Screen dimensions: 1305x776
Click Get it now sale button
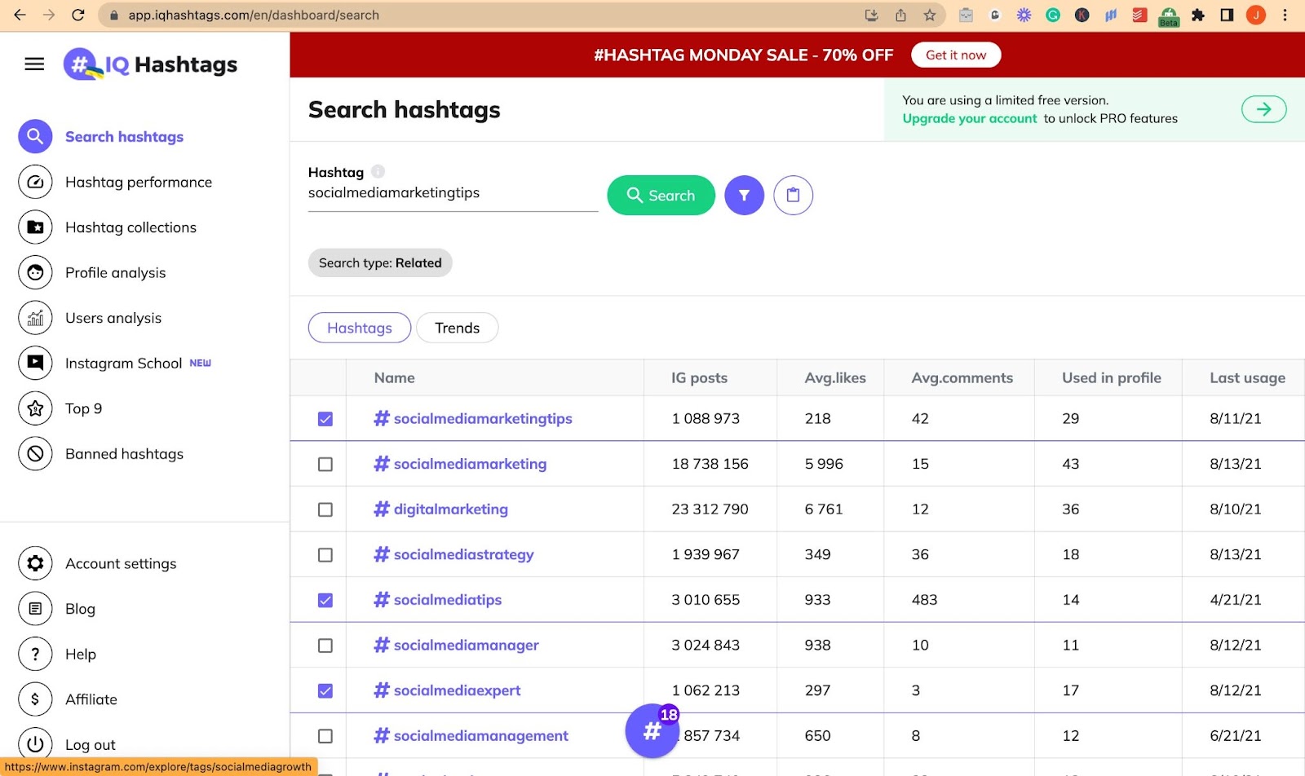pos(956,55)
